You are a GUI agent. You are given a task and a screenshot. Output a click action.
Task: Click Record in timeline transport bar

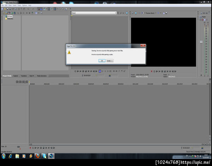pyautogui.click(x=30, y=148)
